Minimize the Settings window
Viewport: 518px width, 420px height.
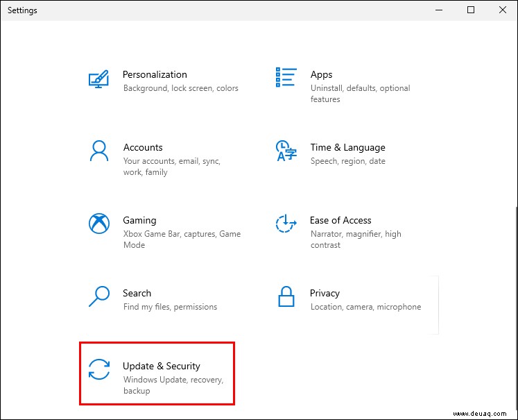point(439,10)
